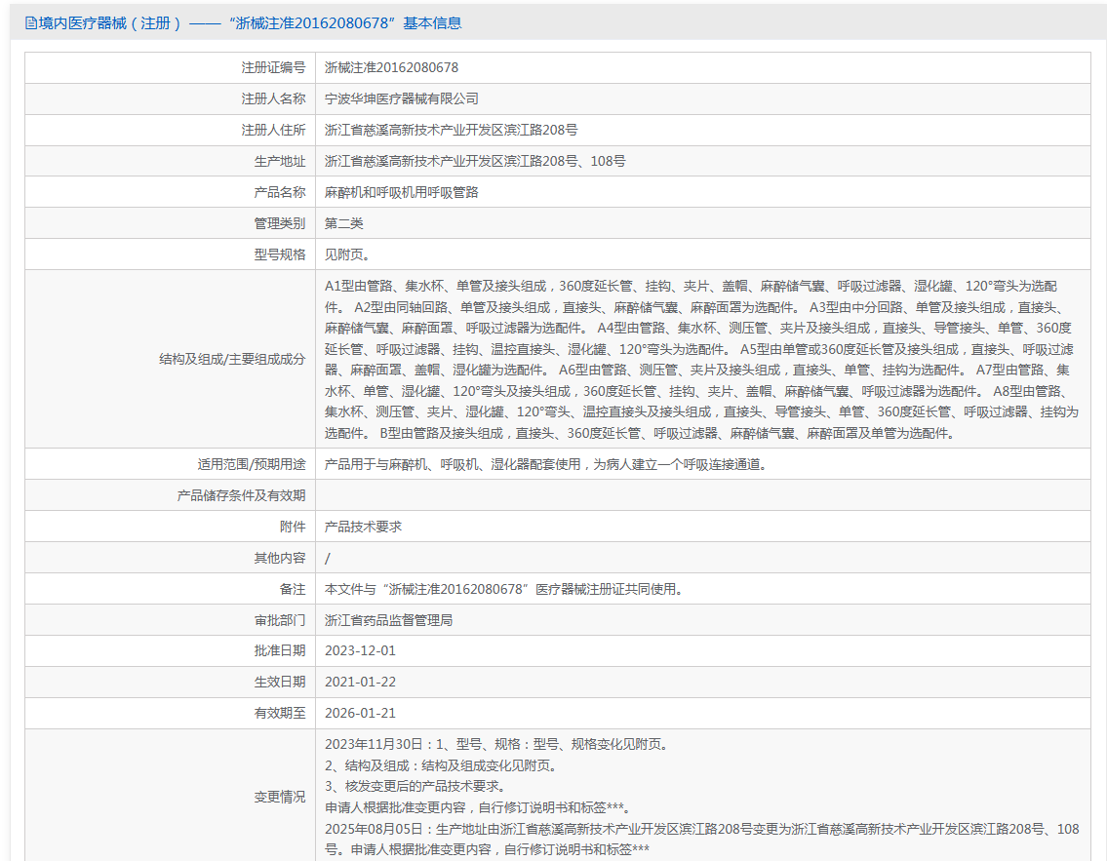This screenshot has height=861, width=1107.
Task: Select the address ending in 208号、108号
Action: point(475,161)
